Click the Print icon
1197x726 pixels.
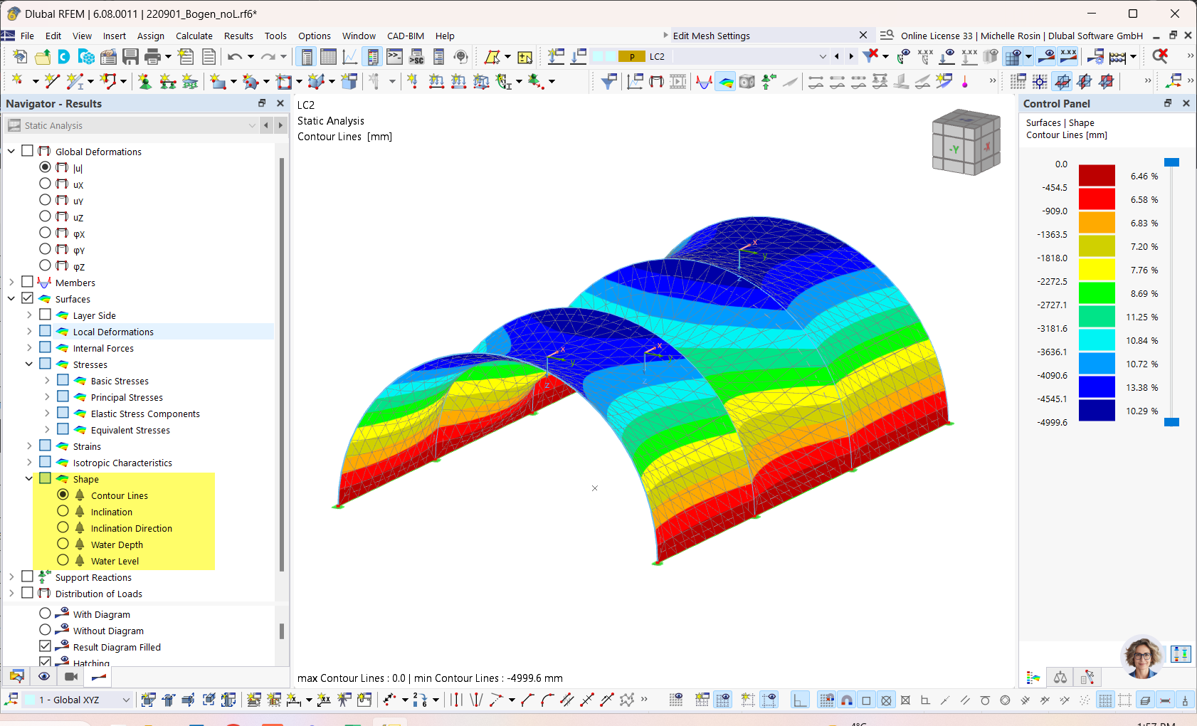coord(151,56)
